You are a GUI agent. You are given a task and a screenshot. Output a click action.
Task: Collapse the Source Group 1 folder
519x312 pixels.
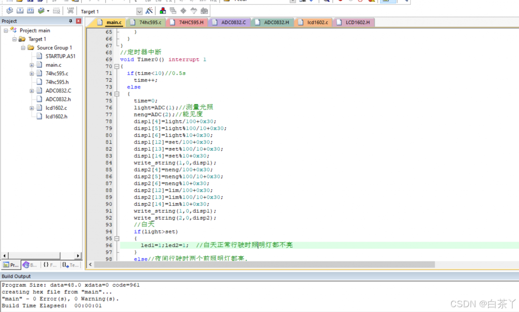pos(23,48)
